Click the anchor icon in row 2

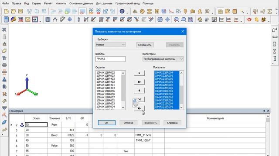pyautogui.click(x=22, y=125)
